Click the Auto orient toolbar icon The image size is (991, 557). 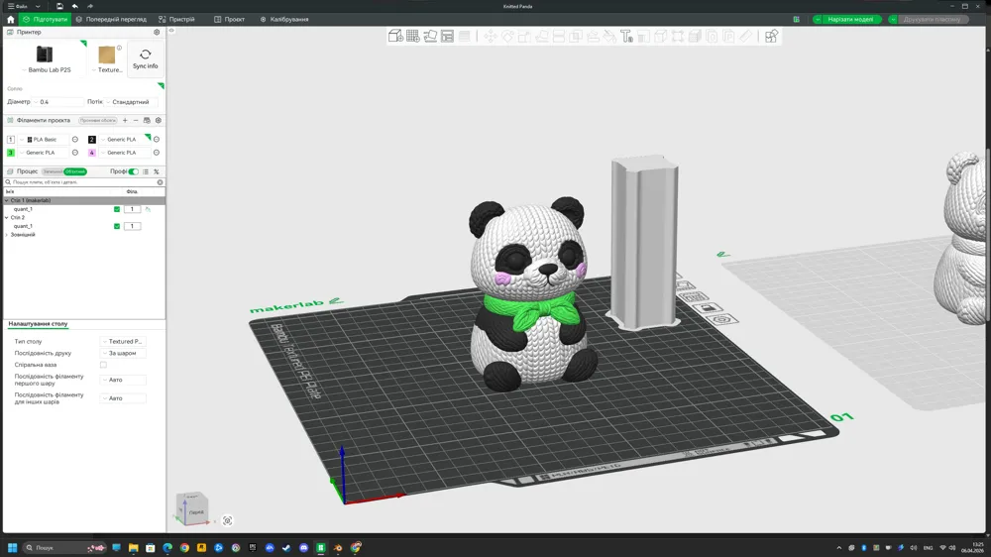click(430, 36)
